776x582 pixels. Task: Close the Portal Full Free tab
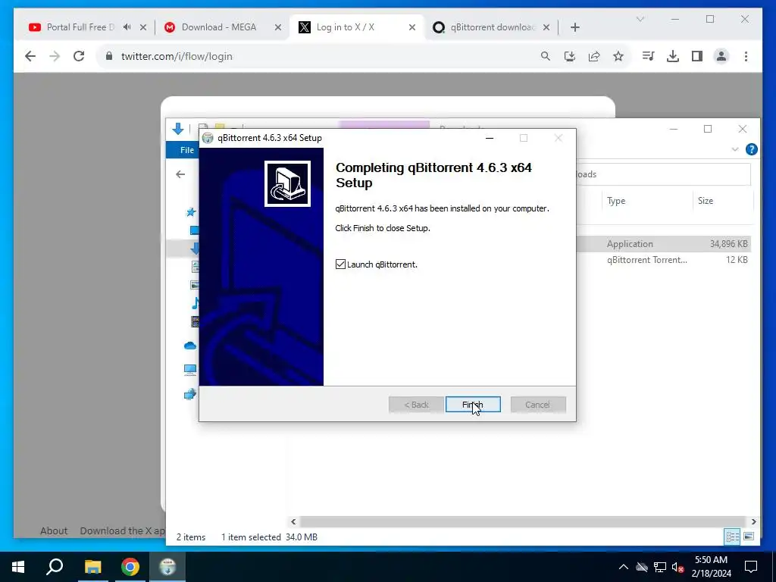tap(143, 27)
